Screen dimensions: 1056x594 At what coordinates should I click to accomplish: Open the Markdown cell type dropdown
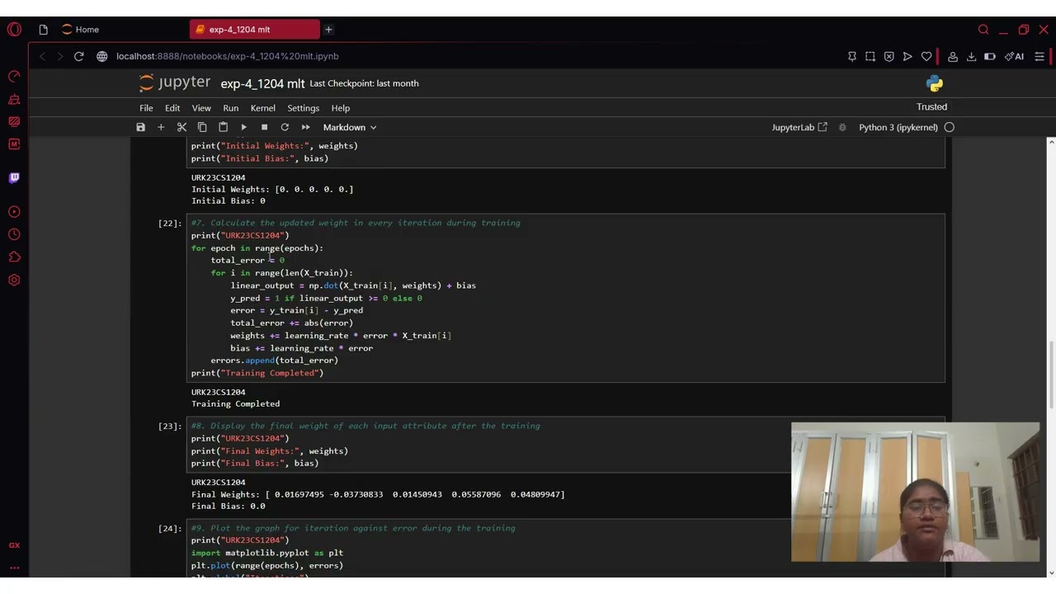tap(349, 127)
